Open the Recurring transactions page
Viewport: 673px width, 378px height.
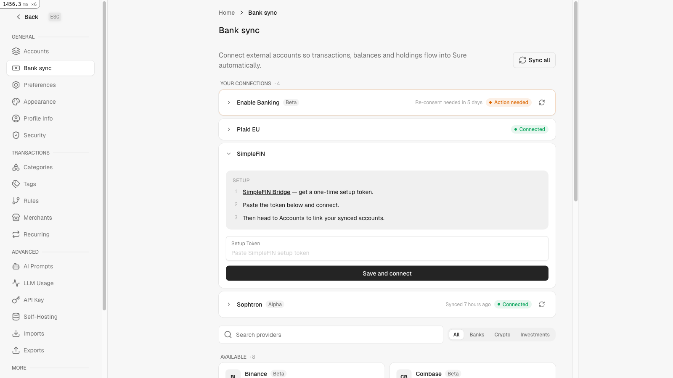tap(50, 234)
